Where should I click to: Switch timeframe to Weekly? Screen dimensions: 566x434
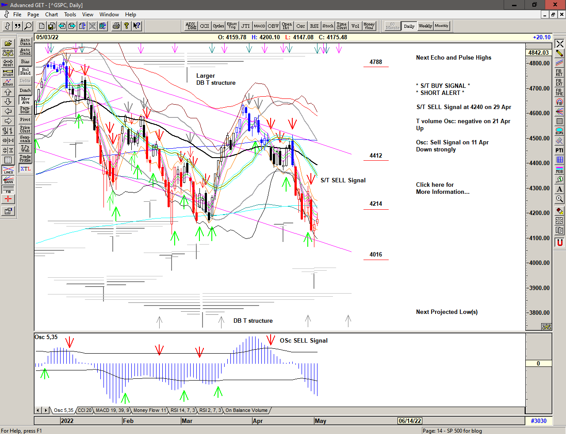(425, 26)
